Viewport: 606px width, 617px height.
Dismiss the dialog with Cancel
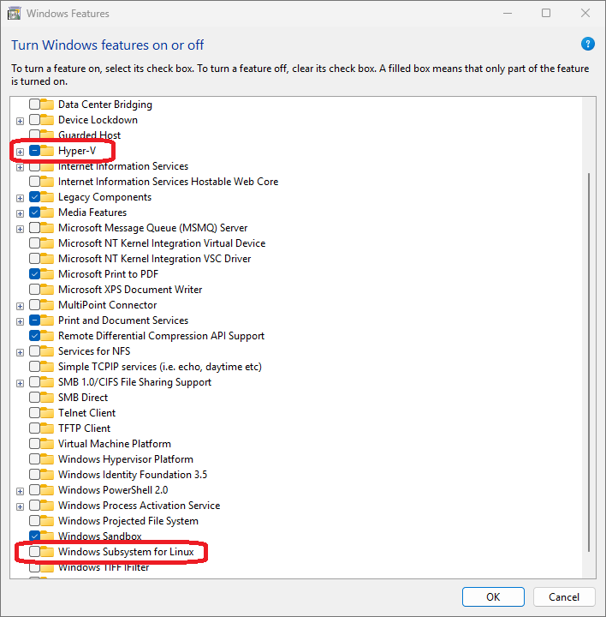[564, 597]
